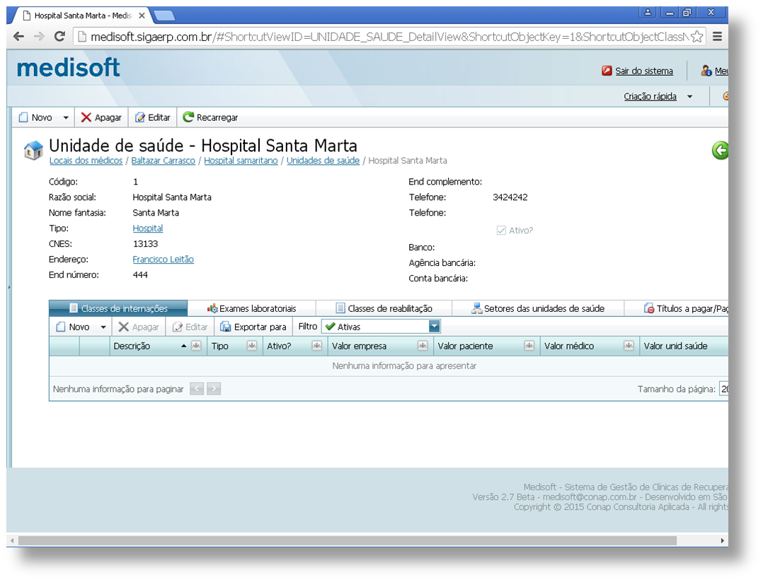
Task: Click the horizontal scrollbar thumb at bottom
Action: 347,541
